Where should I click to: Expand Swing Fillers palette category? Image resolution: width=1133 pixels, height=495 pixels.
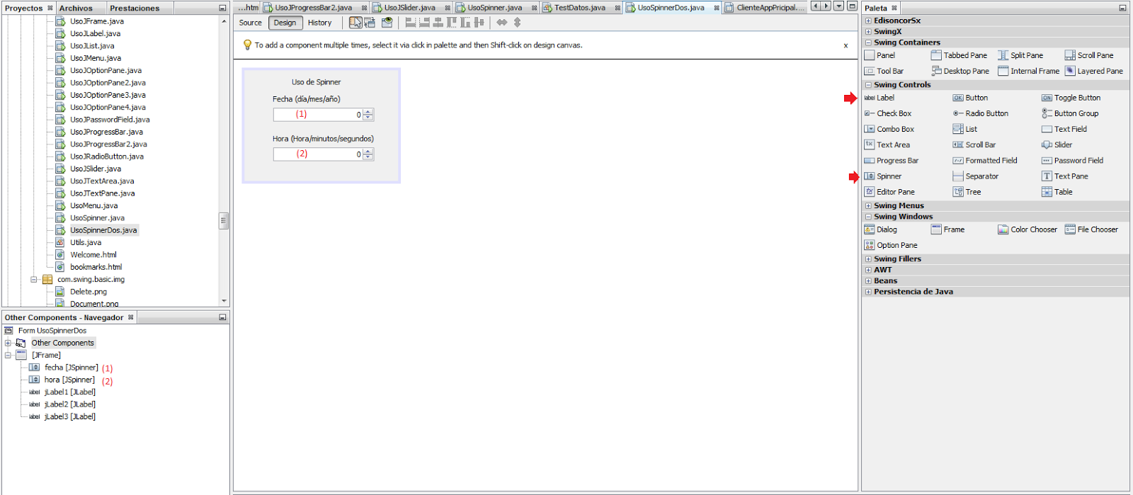coord(868,258)
